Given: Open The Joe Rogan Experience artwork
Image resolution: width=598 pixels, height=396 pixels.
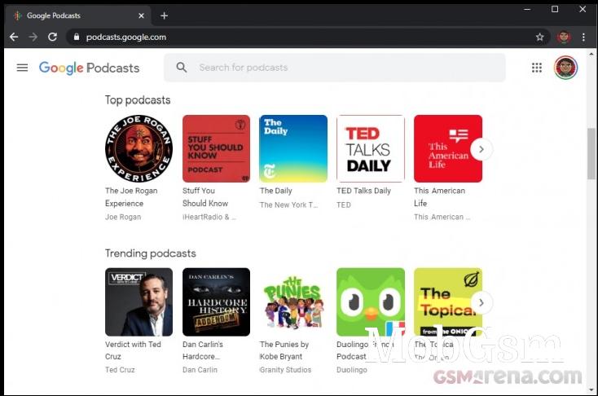Looking at the screenshot, I should [139, 148].
